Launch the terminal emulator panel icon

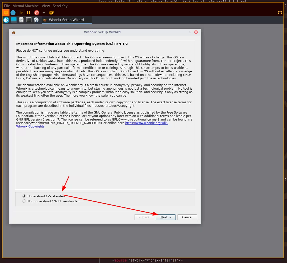(x=29, y=20)
